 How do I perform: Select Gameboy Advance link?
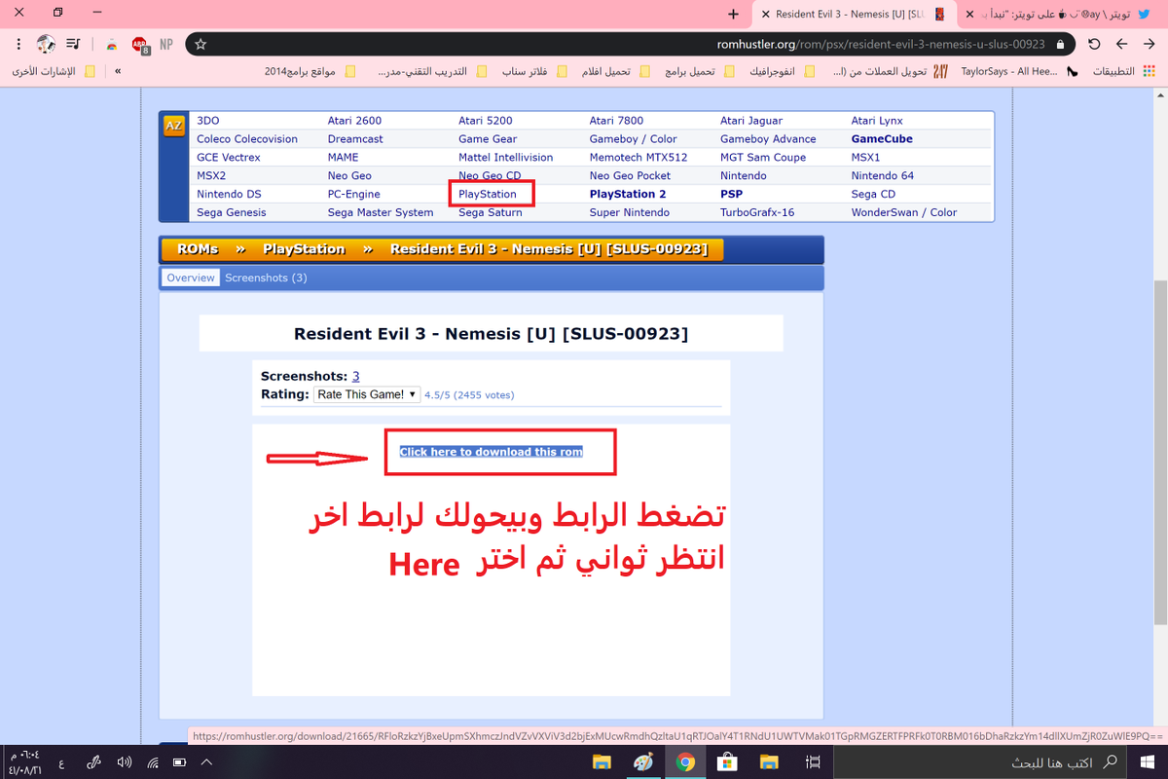pos(768,139)
